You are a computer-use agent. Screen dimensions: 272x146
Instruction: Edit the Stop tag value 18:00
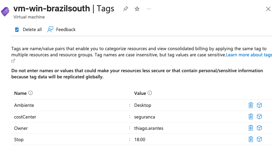[140, 140]
